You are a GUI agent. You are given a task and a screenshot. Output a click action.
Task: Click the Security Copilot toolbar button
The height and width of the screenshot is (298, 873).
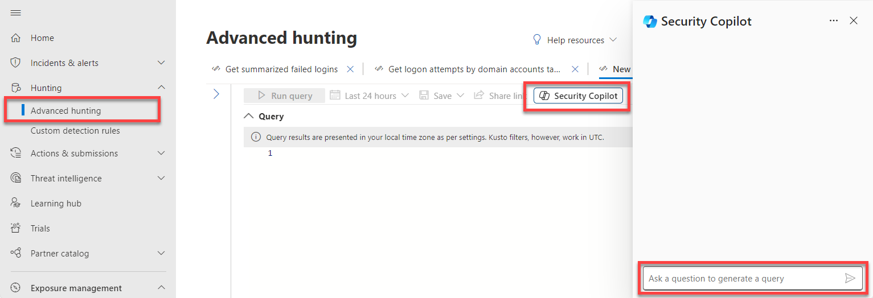pos(578,96)
